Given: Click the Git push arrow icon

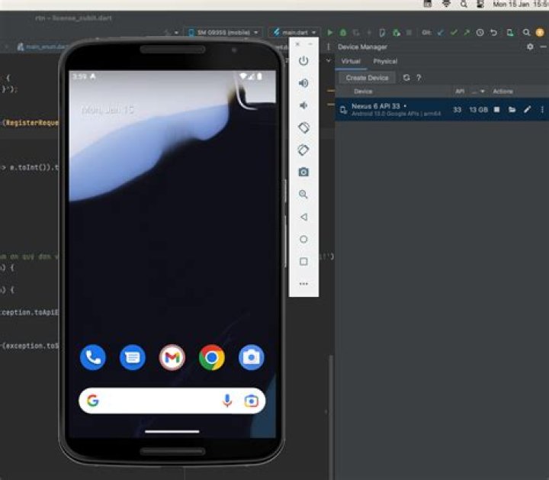Looking at the screenshot, I should tap(467, 33).
